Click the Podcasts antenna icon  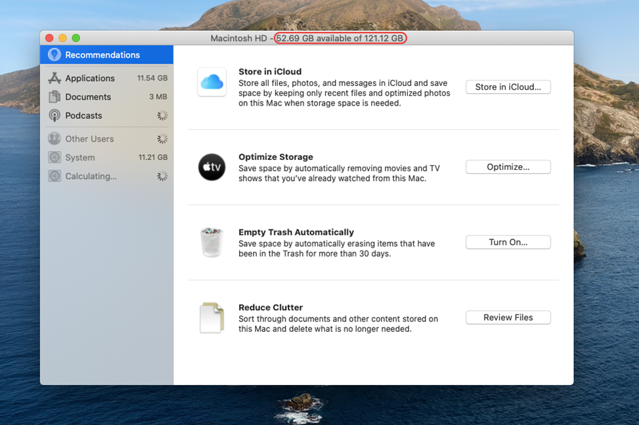tap(55, 115)
